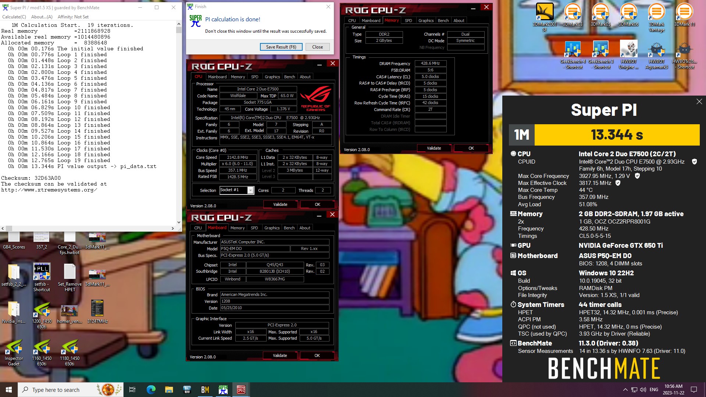The image size is (706, 397).
Task: Click OK in CPU-Z CPU window
Action: [317, 204]
